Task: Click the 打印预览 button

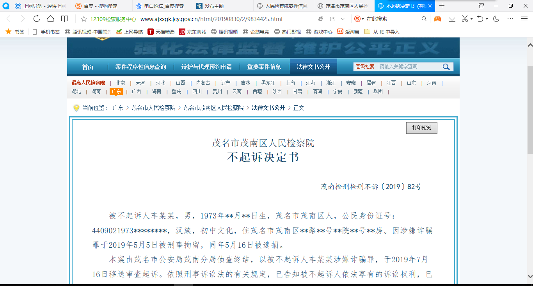Action: [421, 128]
